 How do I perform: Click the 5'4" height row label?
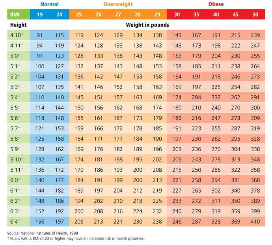click(x=18, y=96)
